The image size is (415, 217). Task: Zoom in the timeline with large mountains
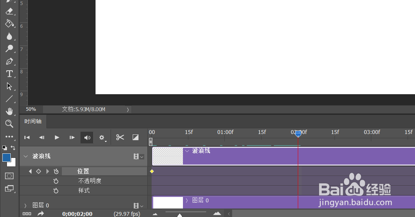[x=217, y=213]
